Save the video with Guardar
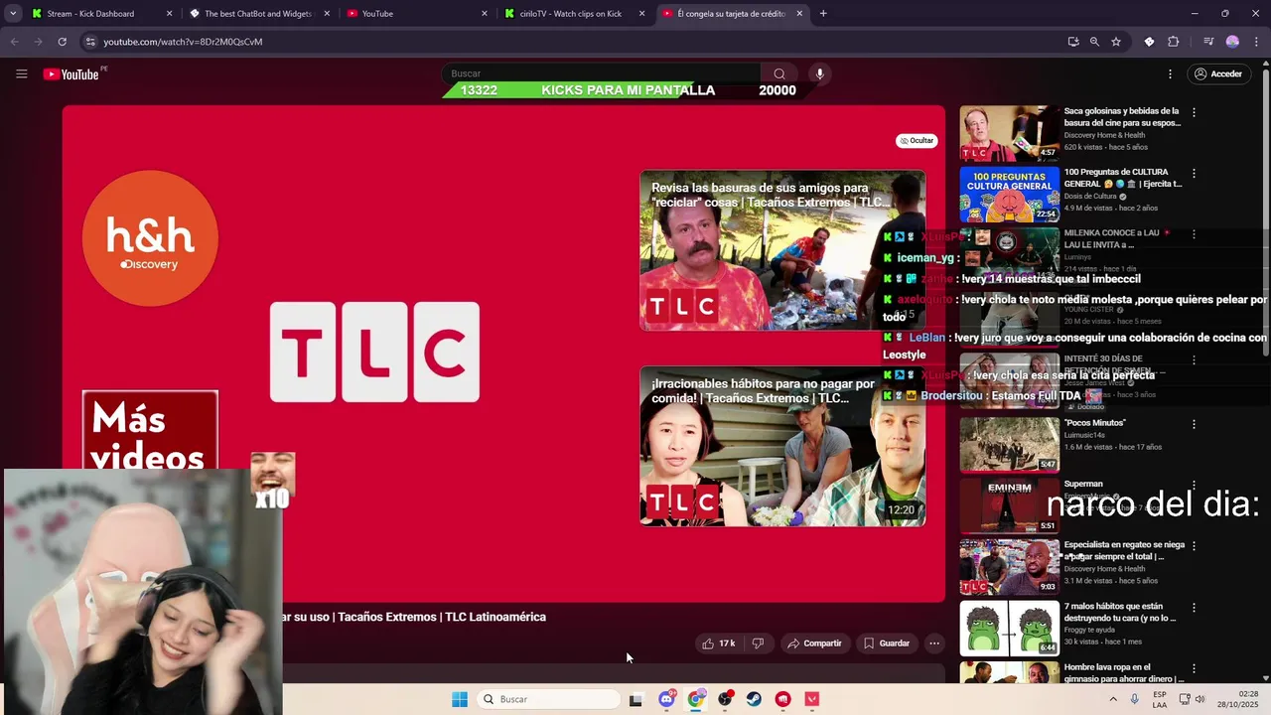This screenshot has height=715, width=1271. (887, 643)
